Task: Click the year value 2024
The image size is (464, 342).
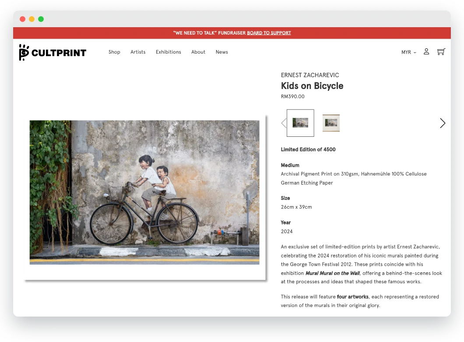Action: 286,232
